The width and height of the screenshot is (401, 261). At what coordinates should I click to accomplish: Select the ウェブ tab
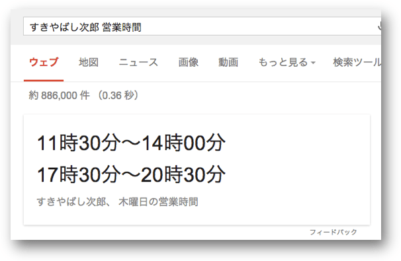click(44, 62)
